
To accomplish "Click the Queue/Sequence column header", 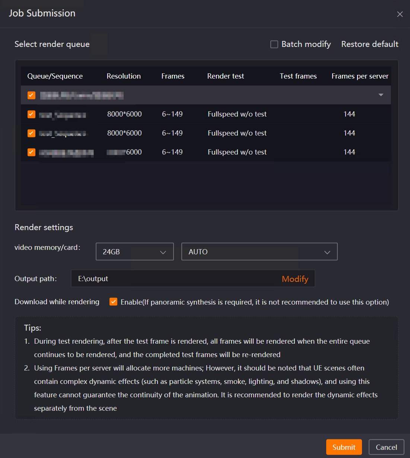I will pos(55,76).
